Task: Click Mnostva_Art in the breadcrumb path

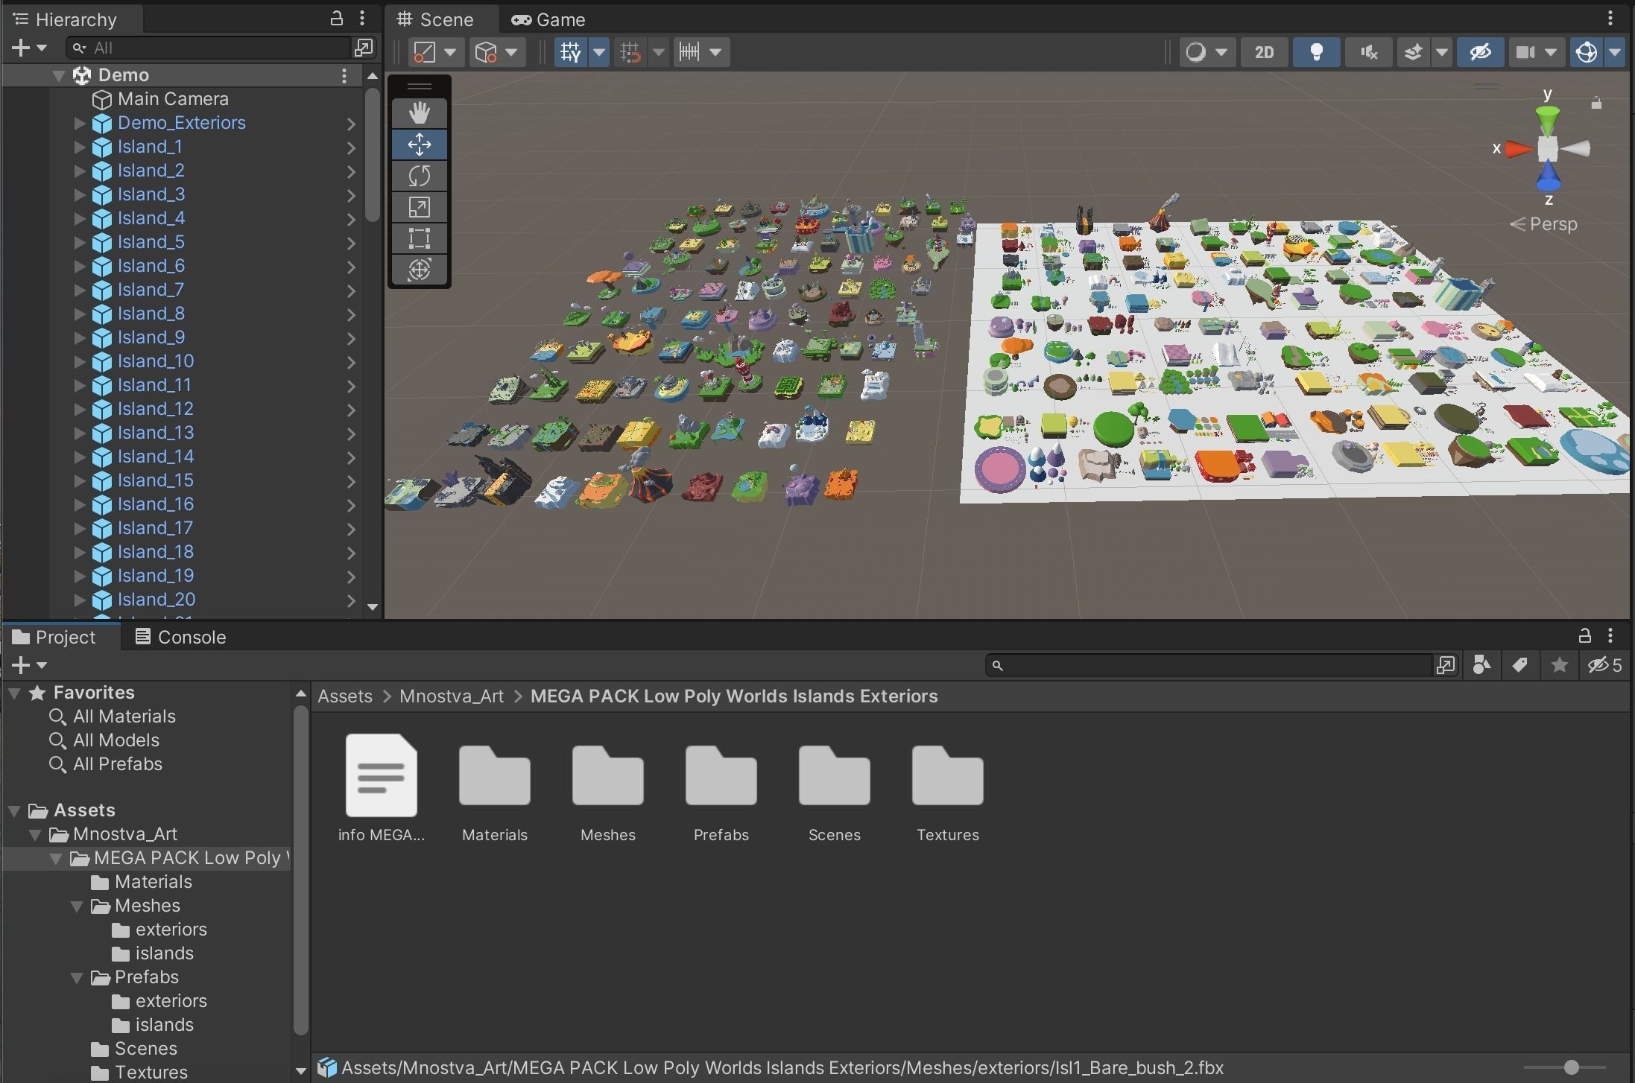Action: click(x=451, y=696)
